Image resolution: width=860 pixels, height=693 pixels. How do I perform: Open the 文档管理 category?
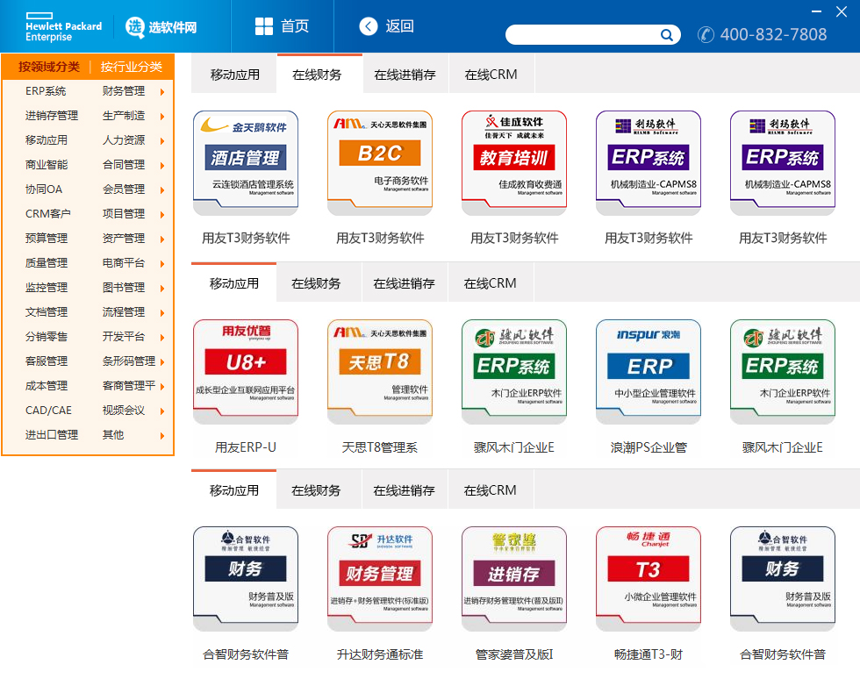click(x=47, y=312)
